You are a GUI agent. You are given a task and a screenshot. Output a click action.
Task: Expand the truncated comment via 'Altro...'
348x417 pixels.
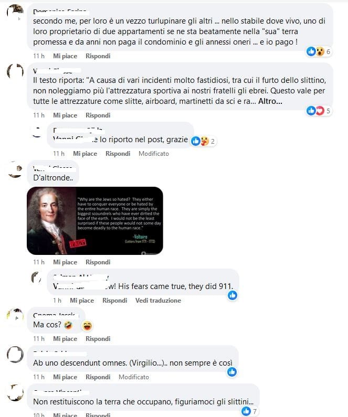coord(270,101)
